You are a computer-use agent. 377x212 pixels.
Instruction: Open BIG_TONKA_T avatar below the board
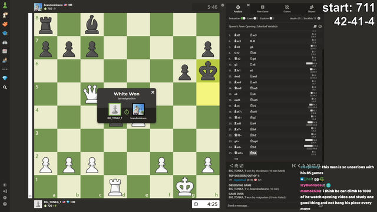click(38, 204)
